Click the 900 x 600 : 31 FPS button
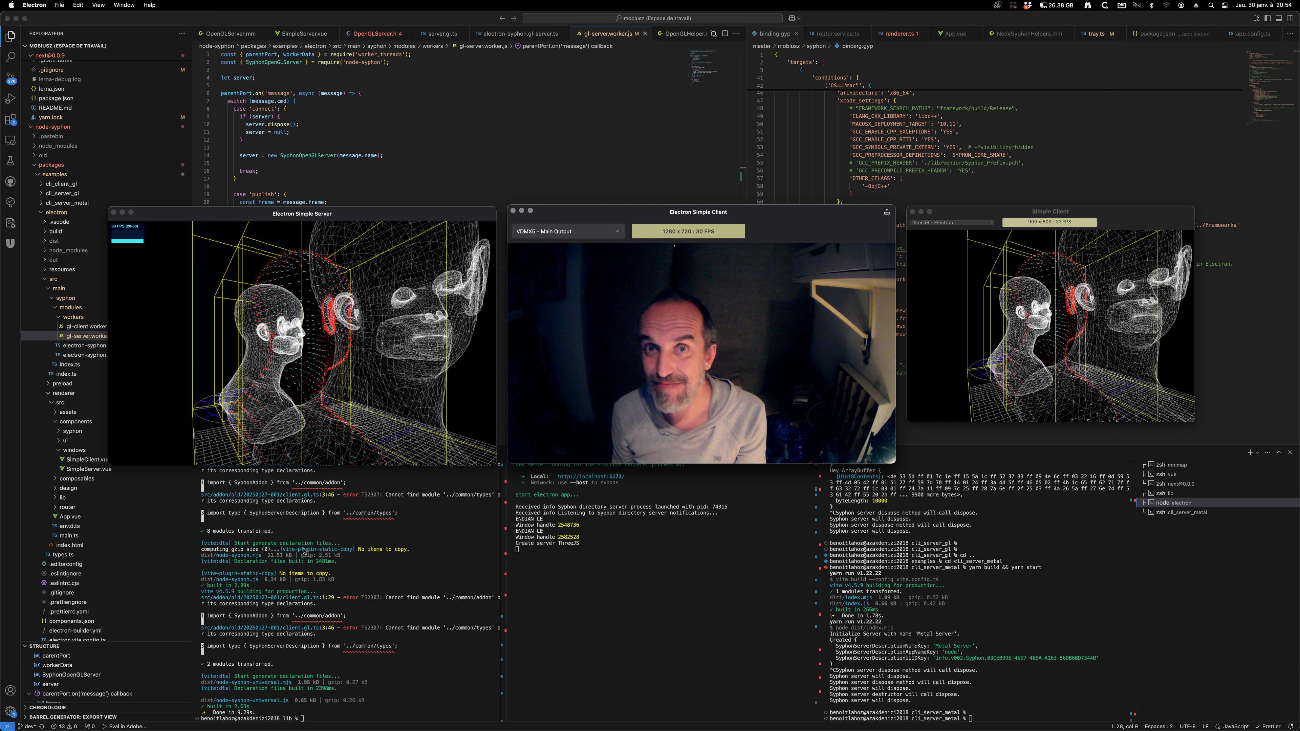The width and height of the screenshot is (1300, 731). point(1049,222)
